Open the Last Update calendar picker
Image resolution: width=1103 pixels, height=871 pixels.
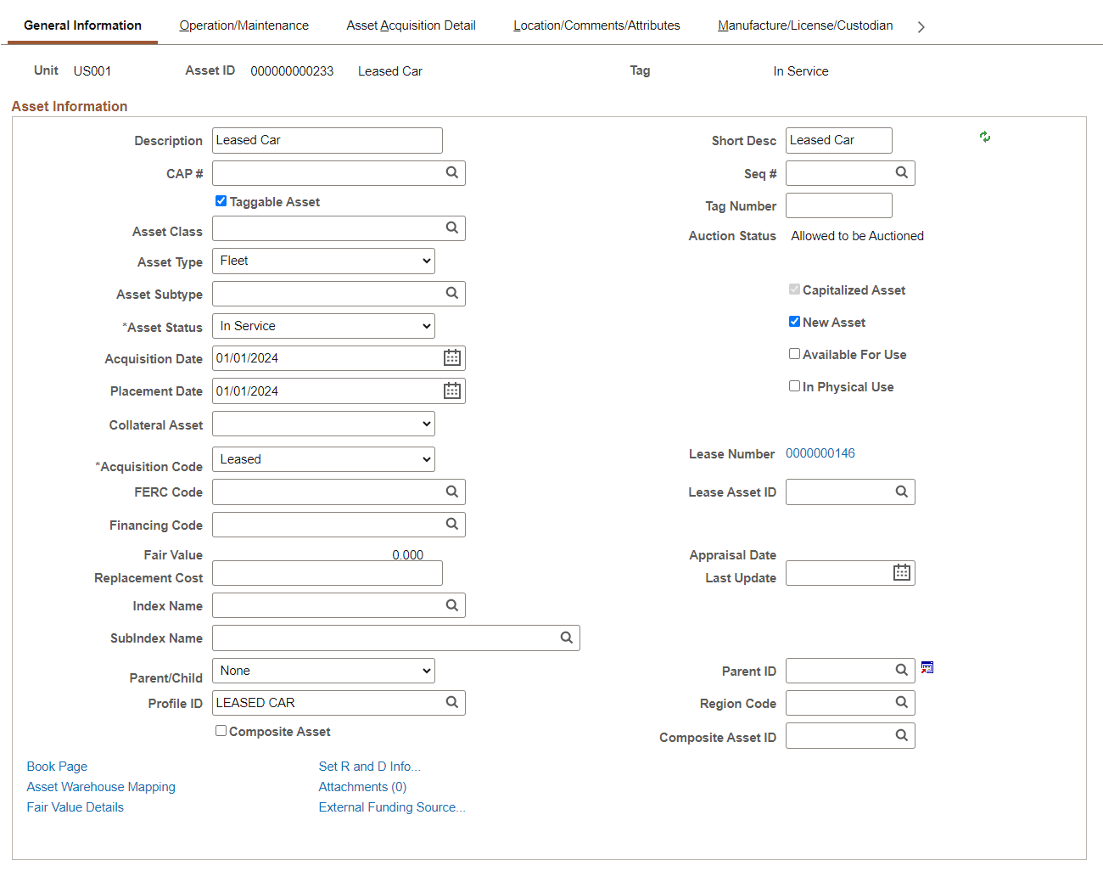[902, 572]
